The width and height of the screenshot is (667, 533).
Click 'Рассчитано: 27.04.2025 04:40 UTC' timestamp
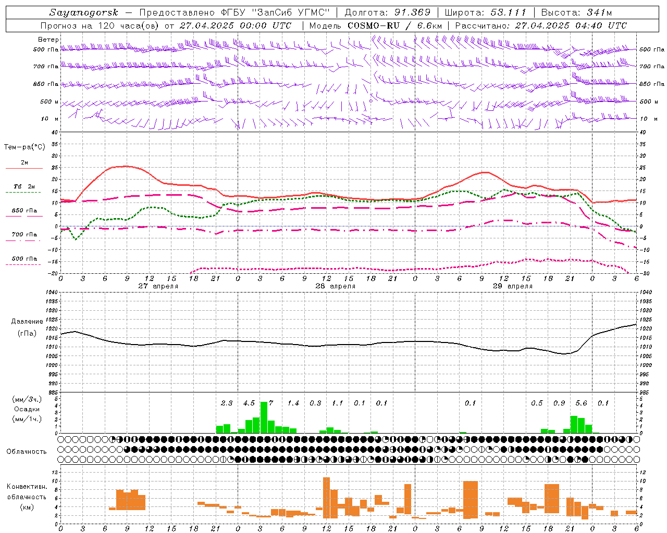coord(541,26)
